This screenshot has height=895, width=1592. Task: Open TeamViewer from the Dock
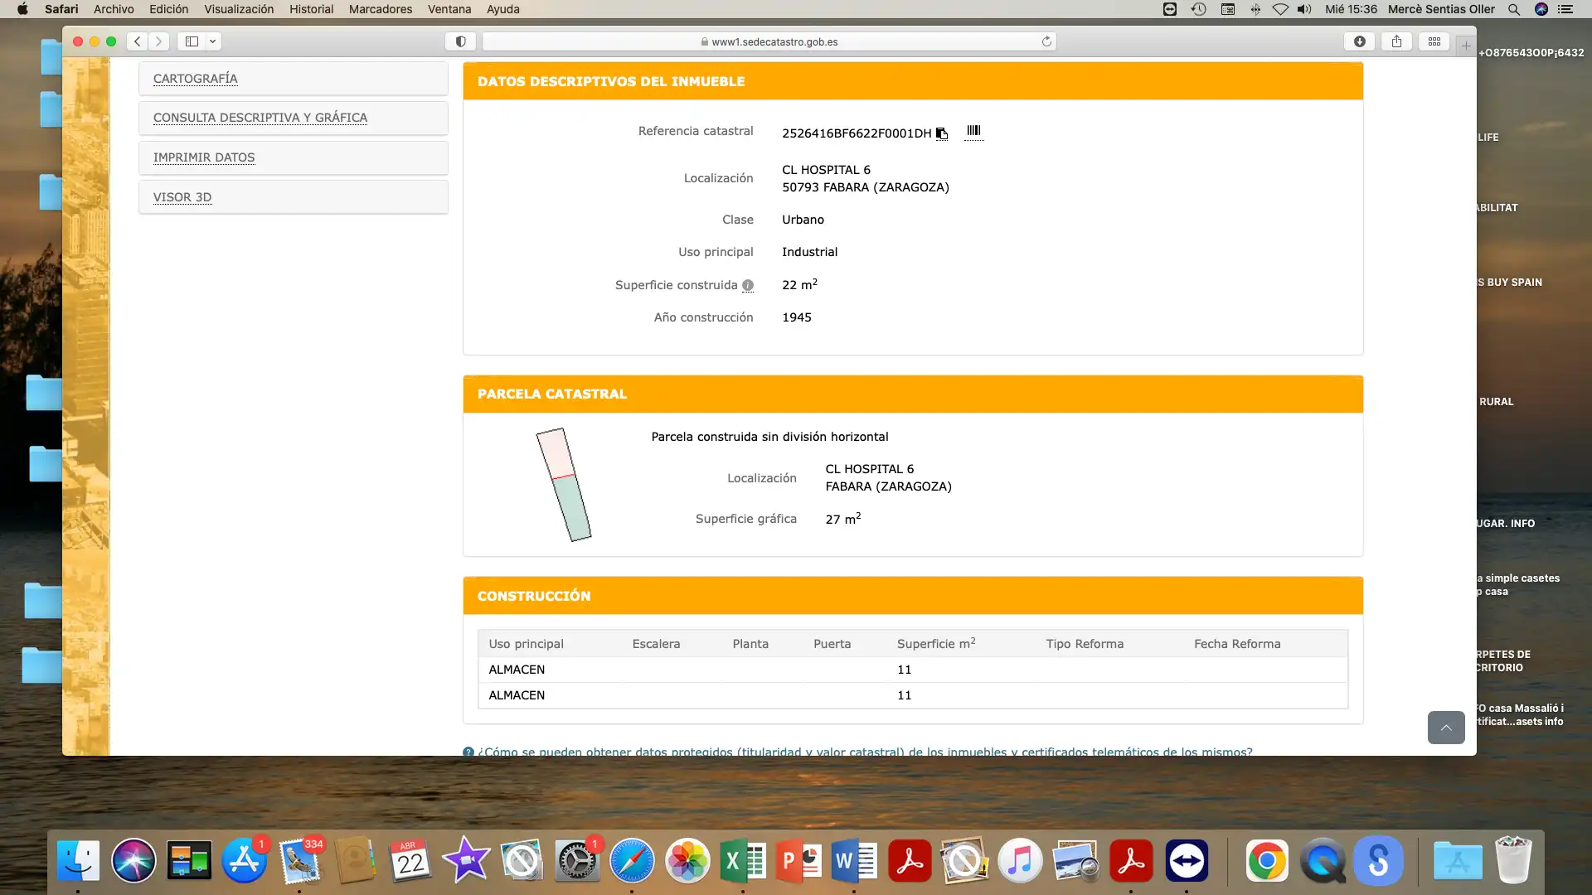1187,861
